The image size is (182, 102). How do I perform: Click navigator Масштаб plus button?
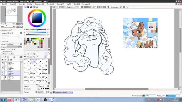[x=19, y=24]
